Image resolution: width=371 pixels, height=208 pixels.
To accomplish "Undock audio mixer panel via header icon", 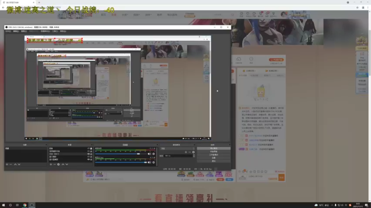I will tap(157, 145).
